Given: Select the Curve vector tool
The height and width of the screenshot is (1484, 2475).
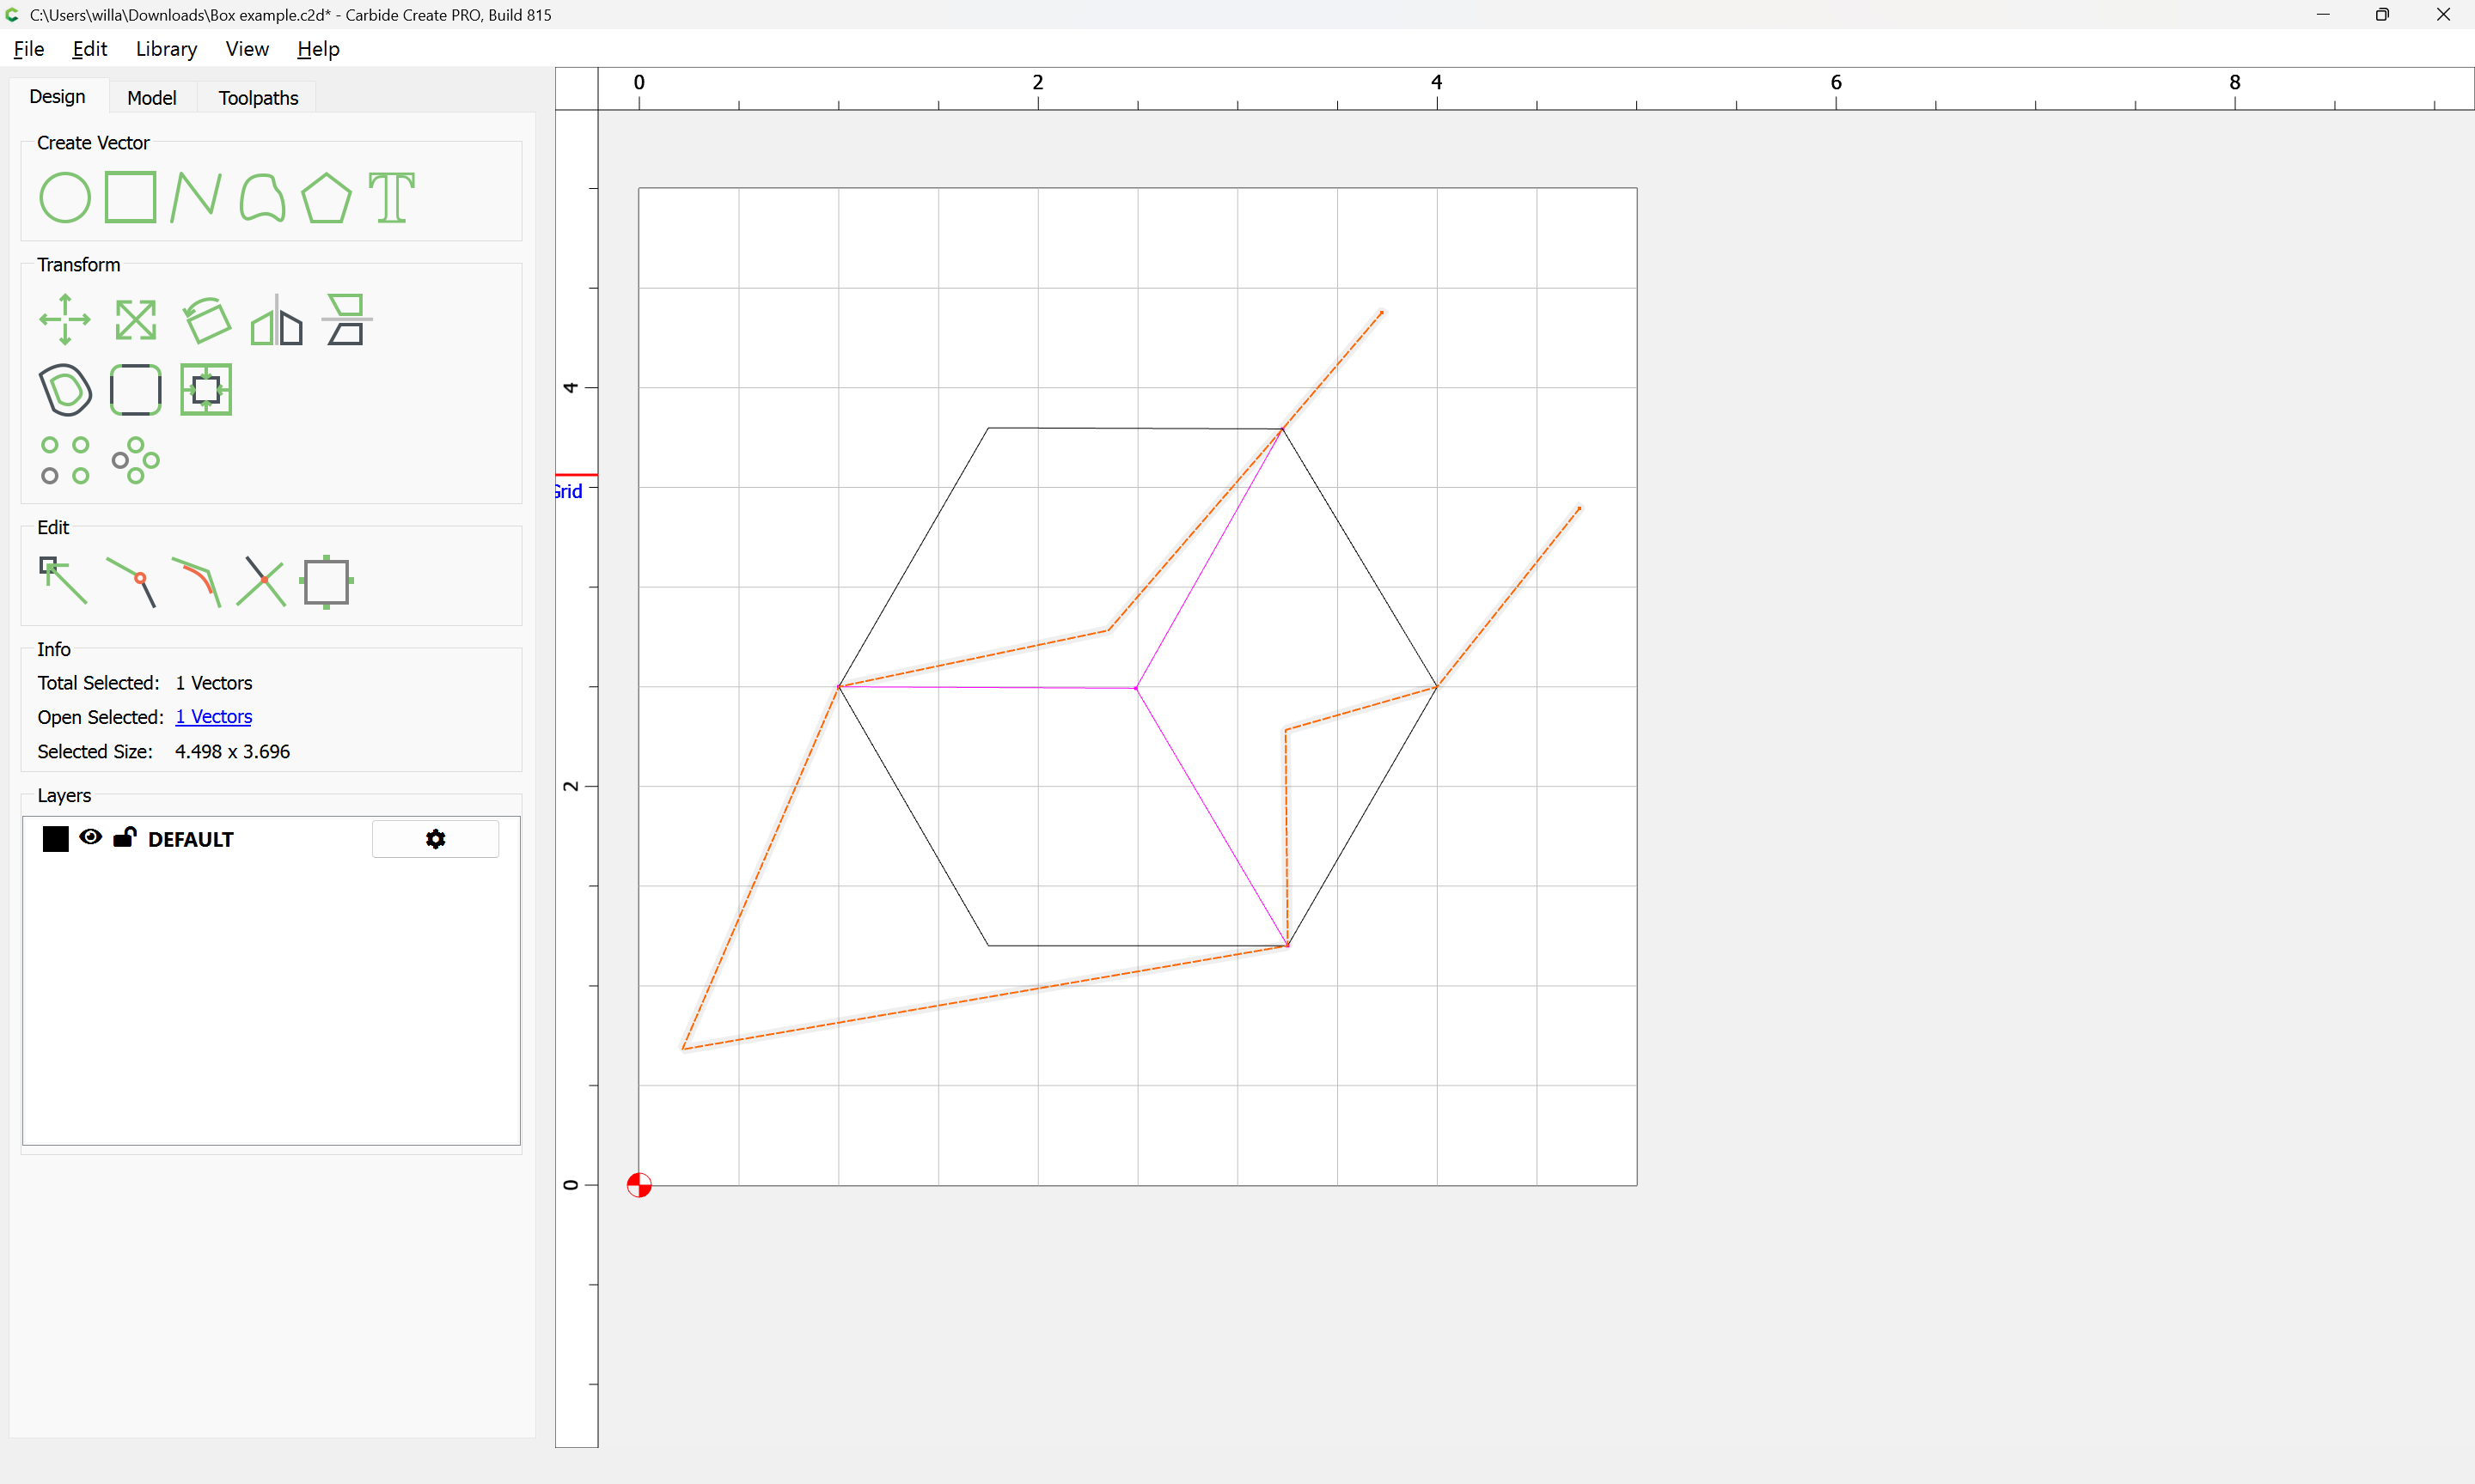Looking at the screenshot, I should [x=262, y=197].
